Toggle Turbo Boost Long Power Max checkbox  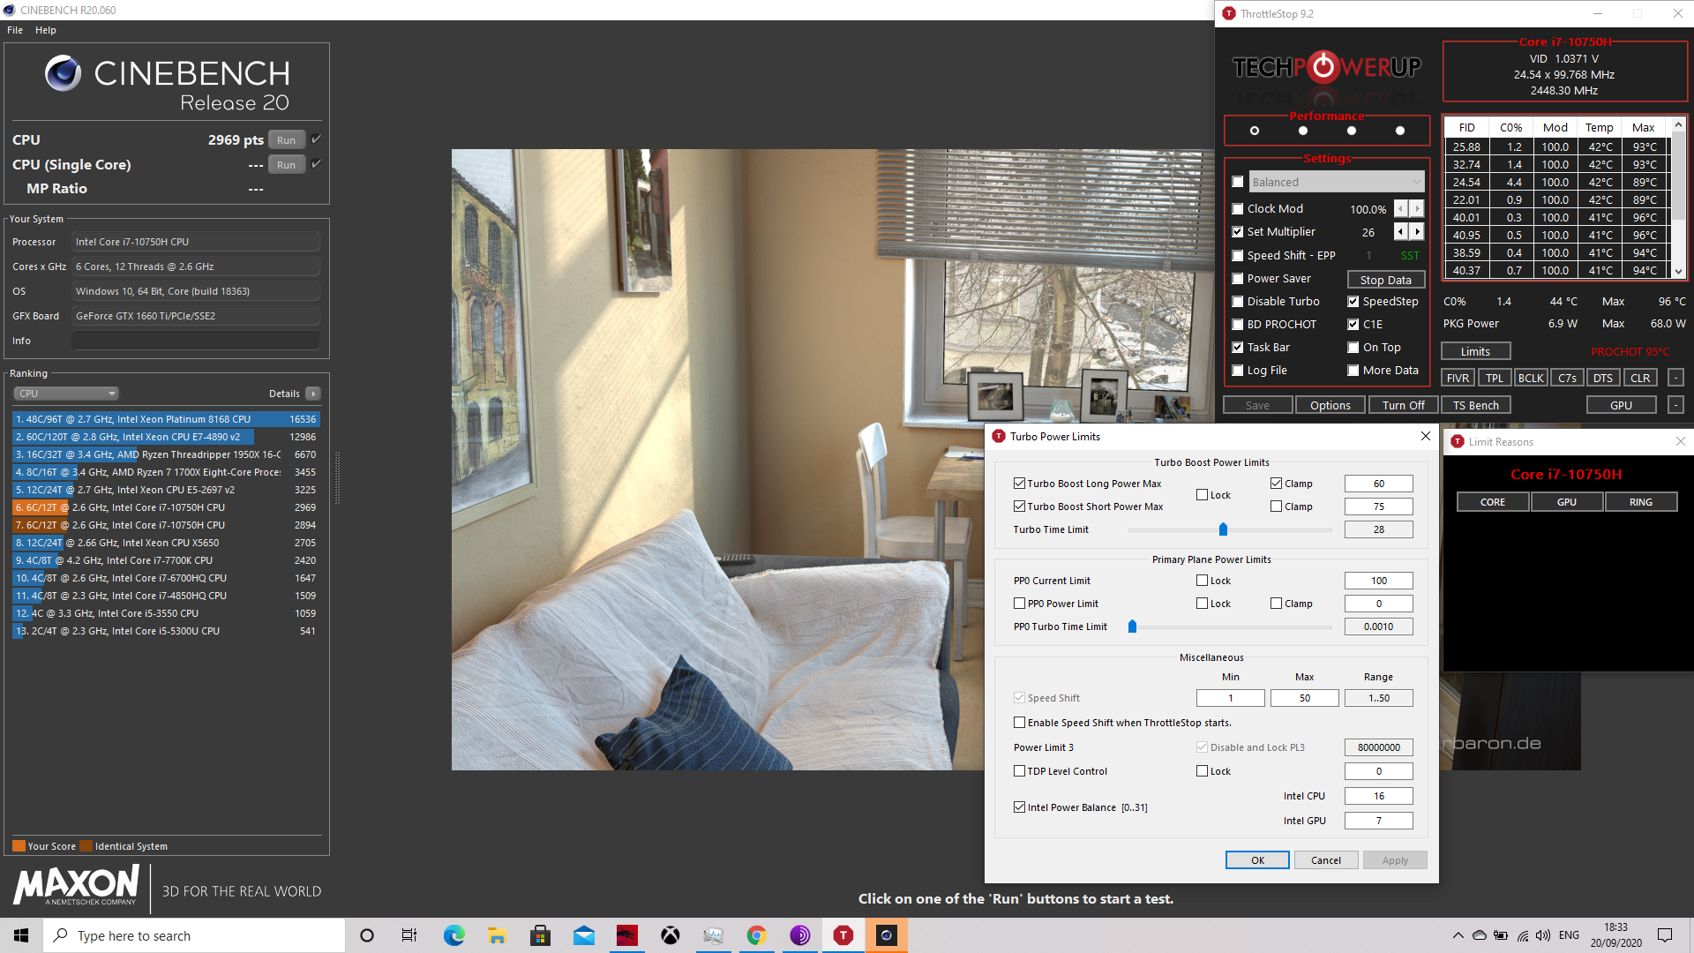point(1020,484)
